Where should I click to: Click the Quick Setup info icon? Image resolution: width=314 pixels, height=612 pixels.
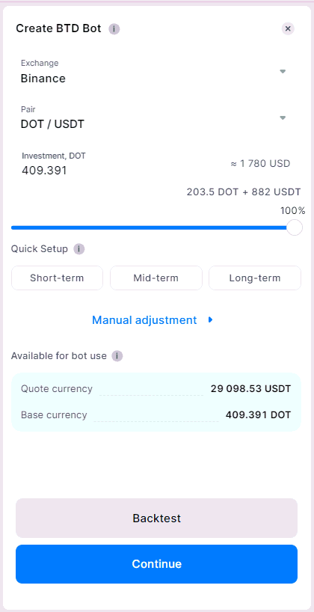click(78, 249)
